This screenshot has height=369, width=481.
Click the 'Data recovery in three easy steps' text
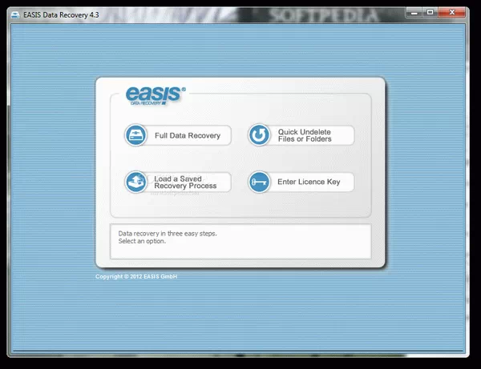tap(168, 234)
